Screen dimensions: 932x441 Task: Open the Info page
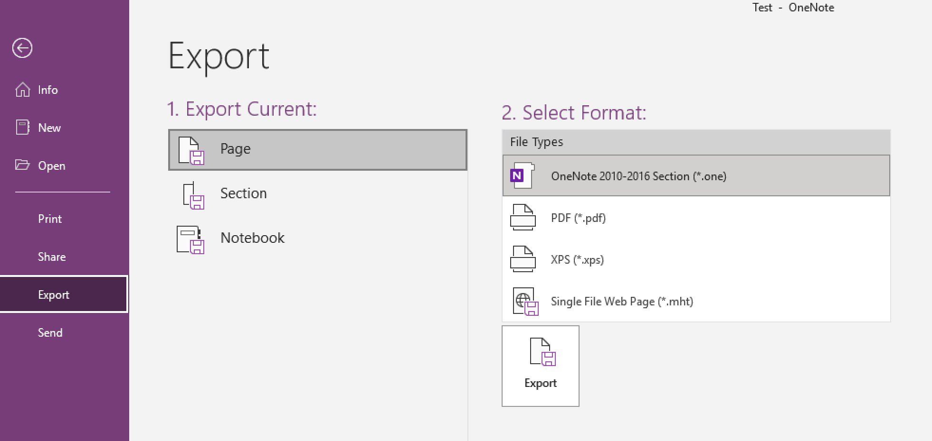click(64, 90)
